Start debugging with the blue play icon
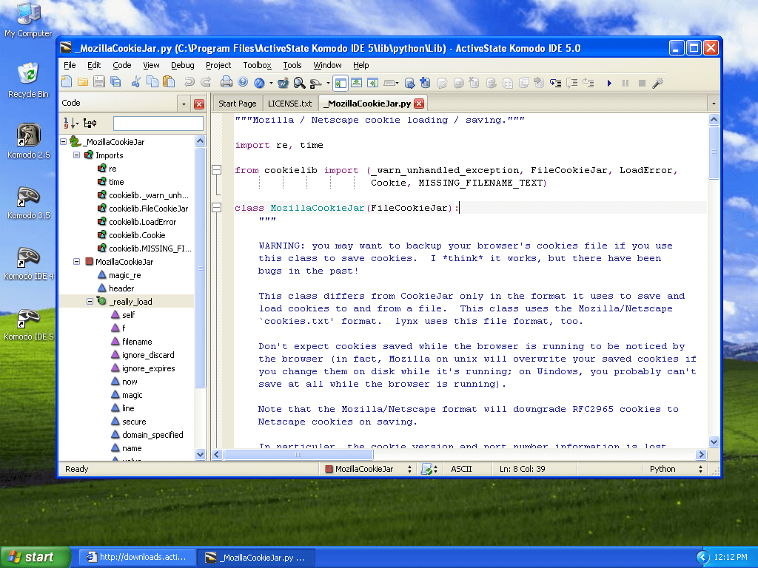758x568 pixels. coord(609,83)
